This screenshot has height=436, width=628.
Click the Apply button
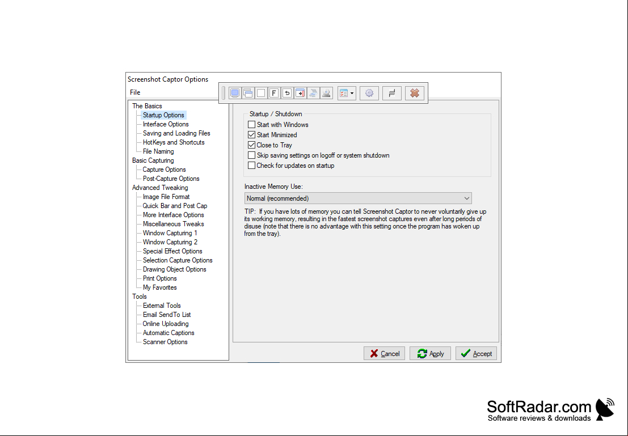pyautogui.click(x=430, y=354)
